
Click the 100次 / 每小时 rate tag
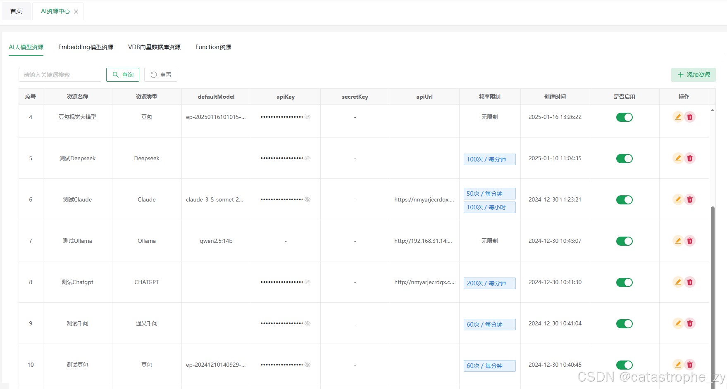click(x=489, y=207)
